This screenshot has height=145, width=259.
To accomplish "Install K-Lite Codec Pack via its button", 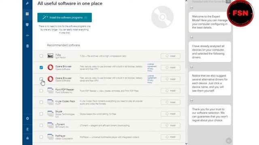I will (x=170, y=102).
